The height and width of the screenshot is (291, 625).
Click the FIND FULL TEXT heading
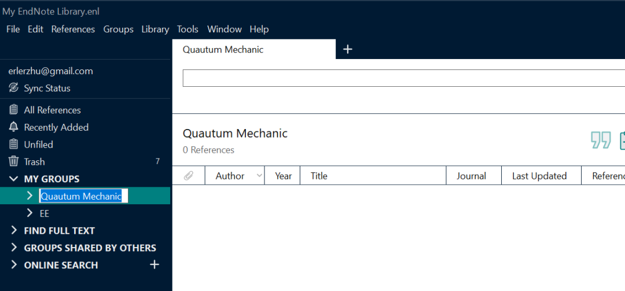coord(60,231)
